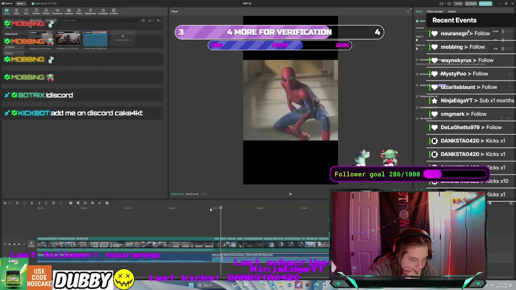Enable the Normalize loudness checkbox
The height and width of the screenshot is (290, 516).
(417, 60)
